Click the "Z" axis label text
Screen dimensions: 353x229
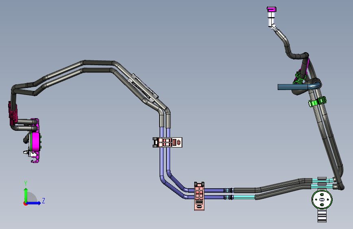pyautogui.click(x=44, y=200)
